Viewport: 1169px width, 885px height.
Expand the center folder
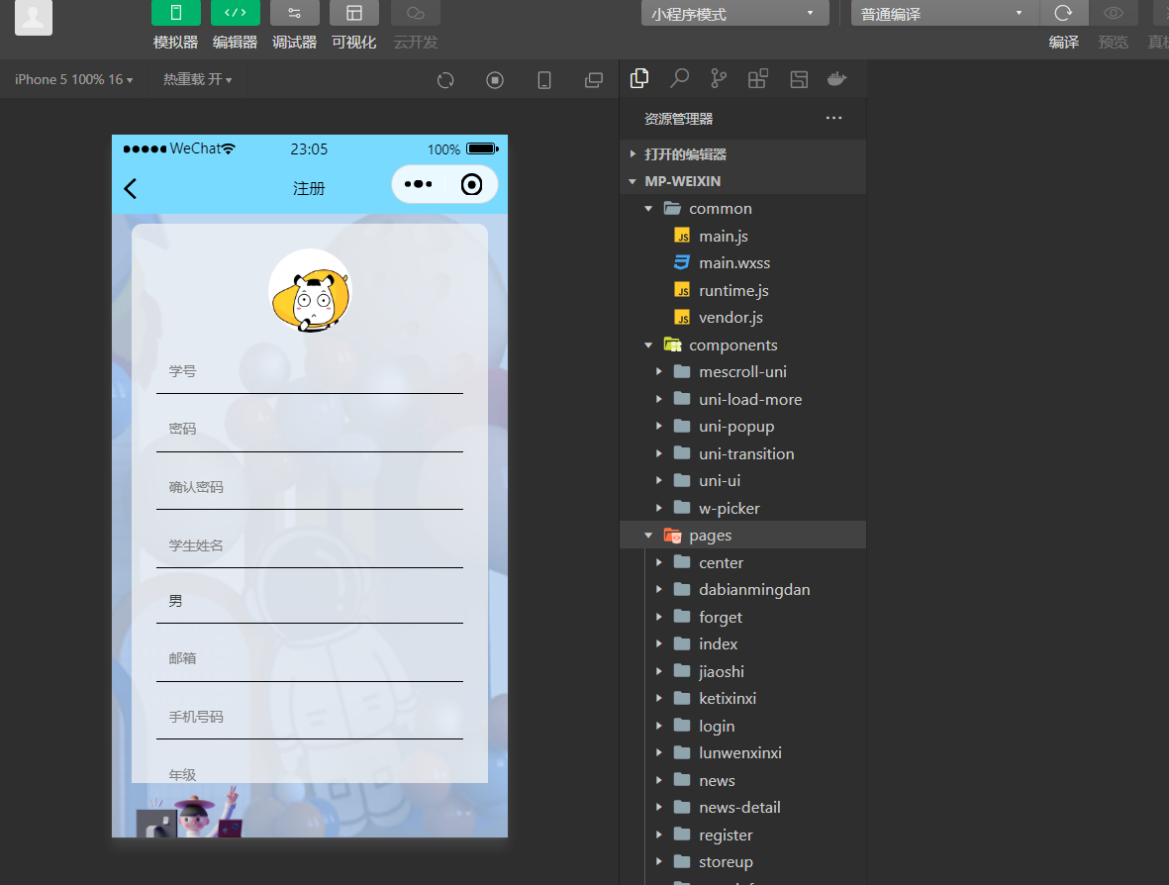[x=742, y=562]
